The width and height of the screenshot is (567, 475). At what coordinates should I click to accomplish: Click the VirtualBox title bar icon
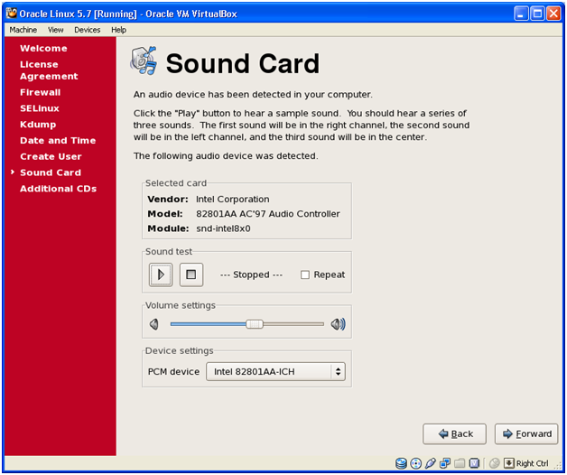tap(12, 14)
